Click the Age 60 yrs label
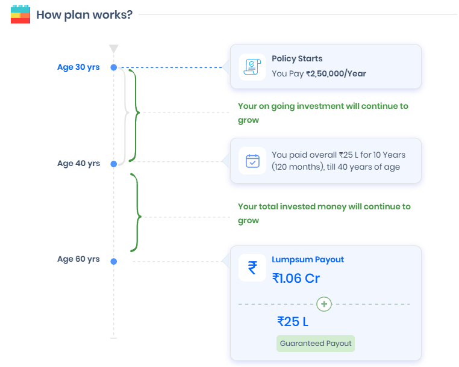Viewport: 459px width, 367px height. pos(78,259)
